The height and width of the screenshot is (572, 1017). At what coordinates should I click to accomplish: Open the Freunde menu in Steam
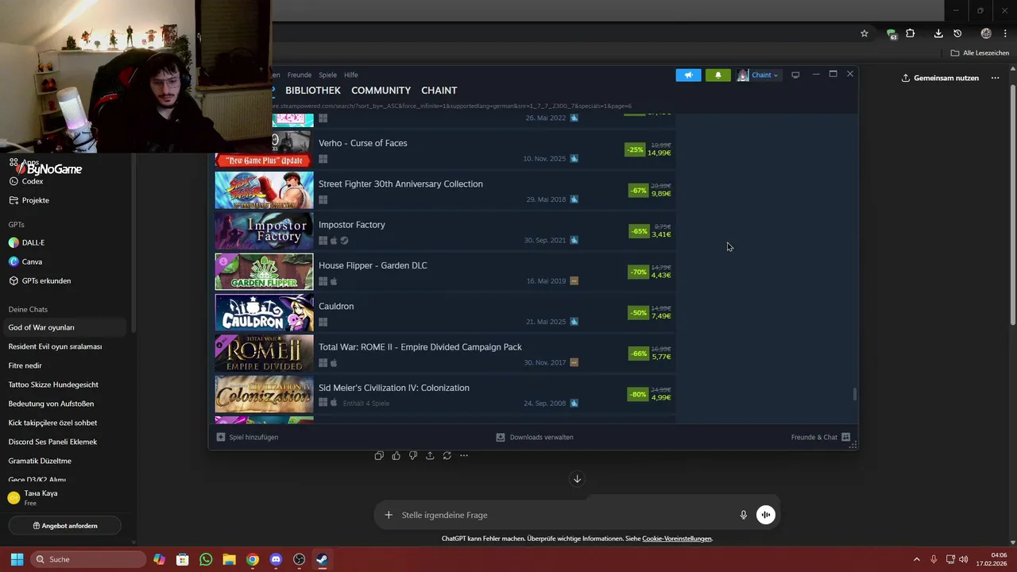click(x=300, y=75)
